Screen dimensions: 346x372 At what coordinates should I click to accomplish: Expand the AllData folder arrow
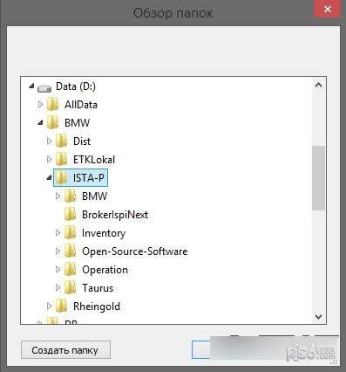pos(40,104)
